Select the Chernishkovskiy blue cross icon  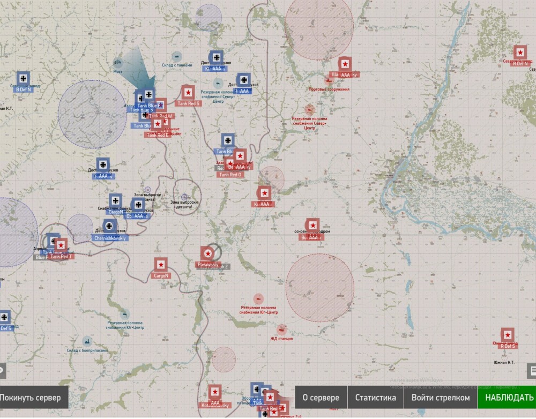click(110, 226)
